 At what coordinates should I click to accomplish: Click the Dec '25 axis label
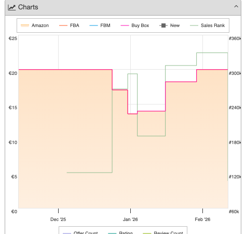coord(58,219)
